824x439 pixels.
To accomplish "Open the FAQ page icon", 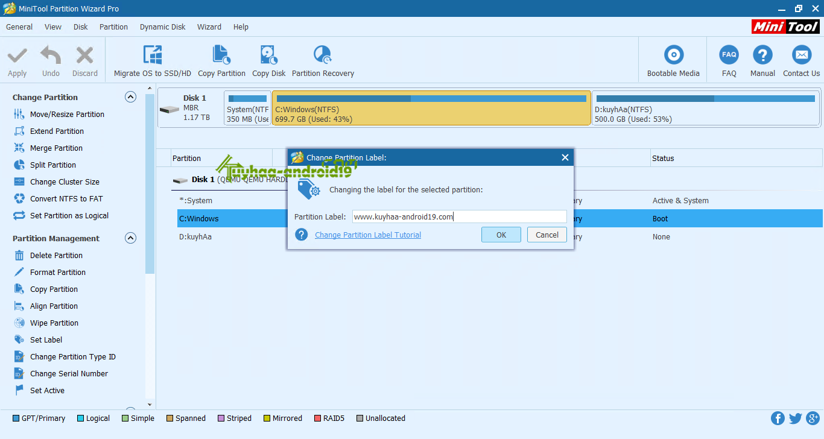I will point(729,55).
